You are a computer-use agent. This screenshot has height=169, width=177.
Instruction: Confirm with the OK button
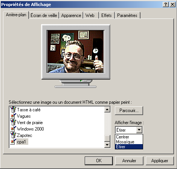pos(99,161)
